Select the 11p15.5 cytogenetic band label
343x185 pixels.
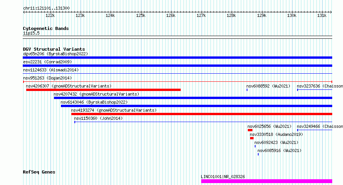click(x=31, y=33)
